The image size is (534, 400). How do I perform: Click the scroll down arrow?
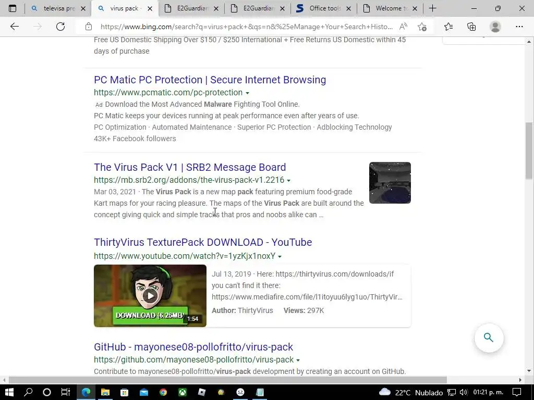(529, 371)
